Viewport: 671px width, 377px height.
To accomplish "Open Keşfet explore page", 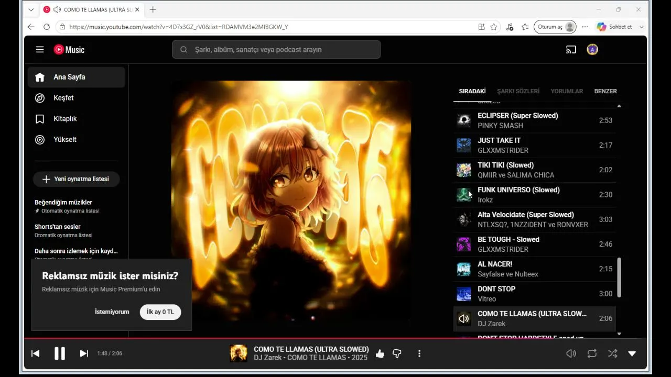I will click(x=77, y=98).
